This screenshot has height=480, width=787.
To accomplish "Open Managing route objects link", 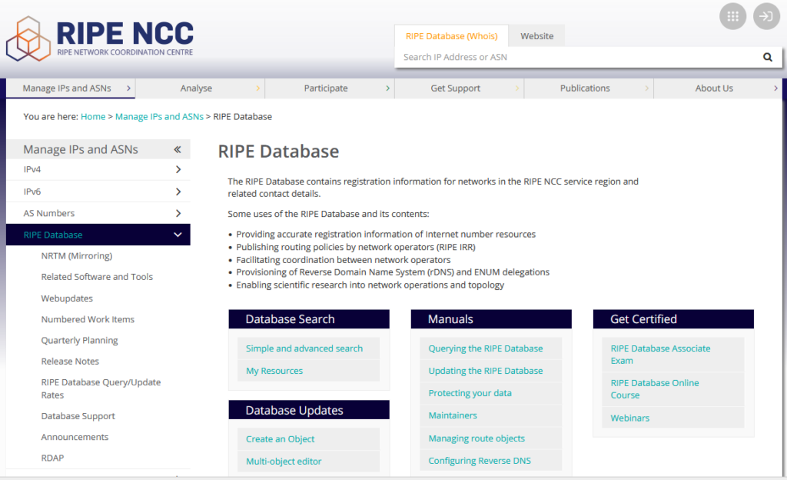I will click(477, 438).
